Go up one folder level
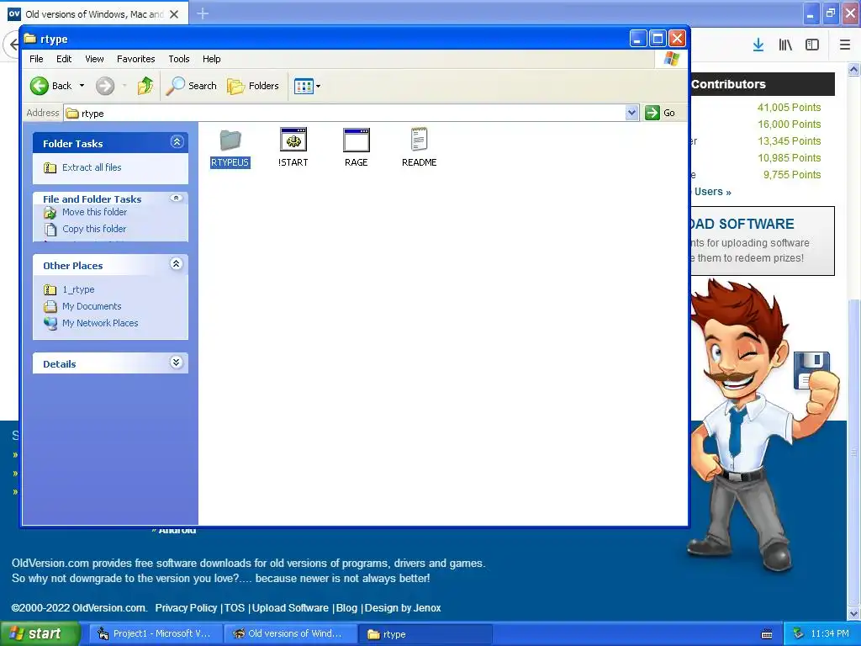 click(145, 86)
